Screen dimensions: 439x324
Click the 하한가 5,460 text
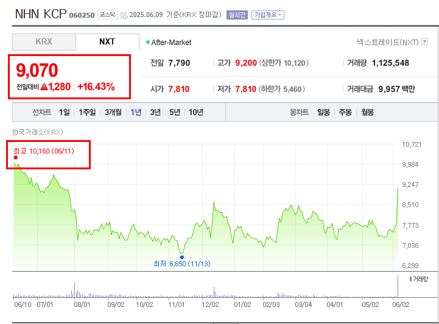[x=281, y=90]
